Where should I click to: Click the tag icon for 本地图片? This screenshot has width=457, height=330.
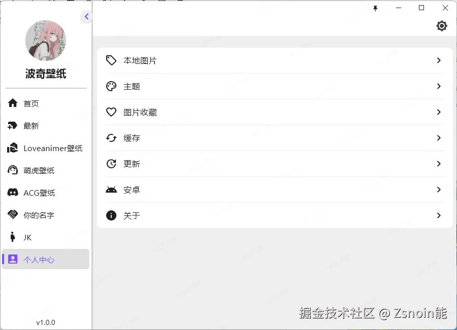(111, 60)
